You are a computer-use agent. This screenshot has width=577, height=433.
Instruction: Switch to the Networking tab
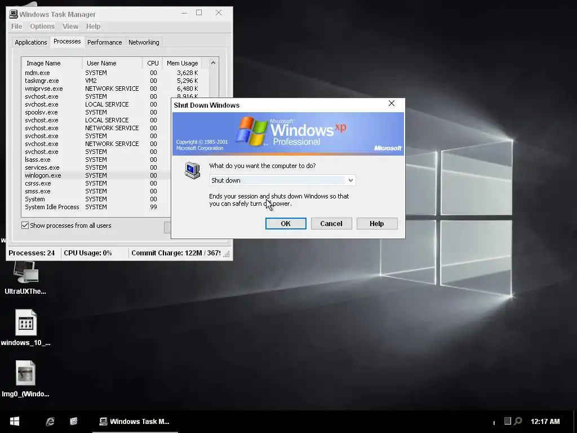(x=144, y=42)
